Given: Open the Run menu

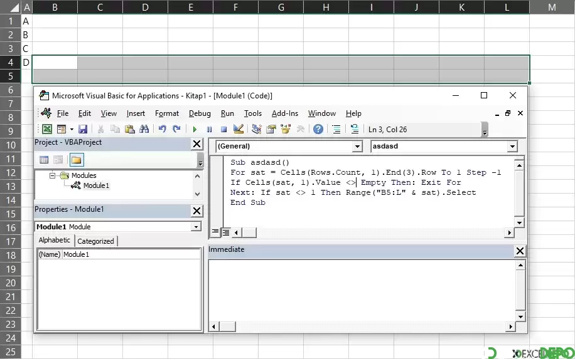Looking at the screenshot, I should tap(227, 113).
